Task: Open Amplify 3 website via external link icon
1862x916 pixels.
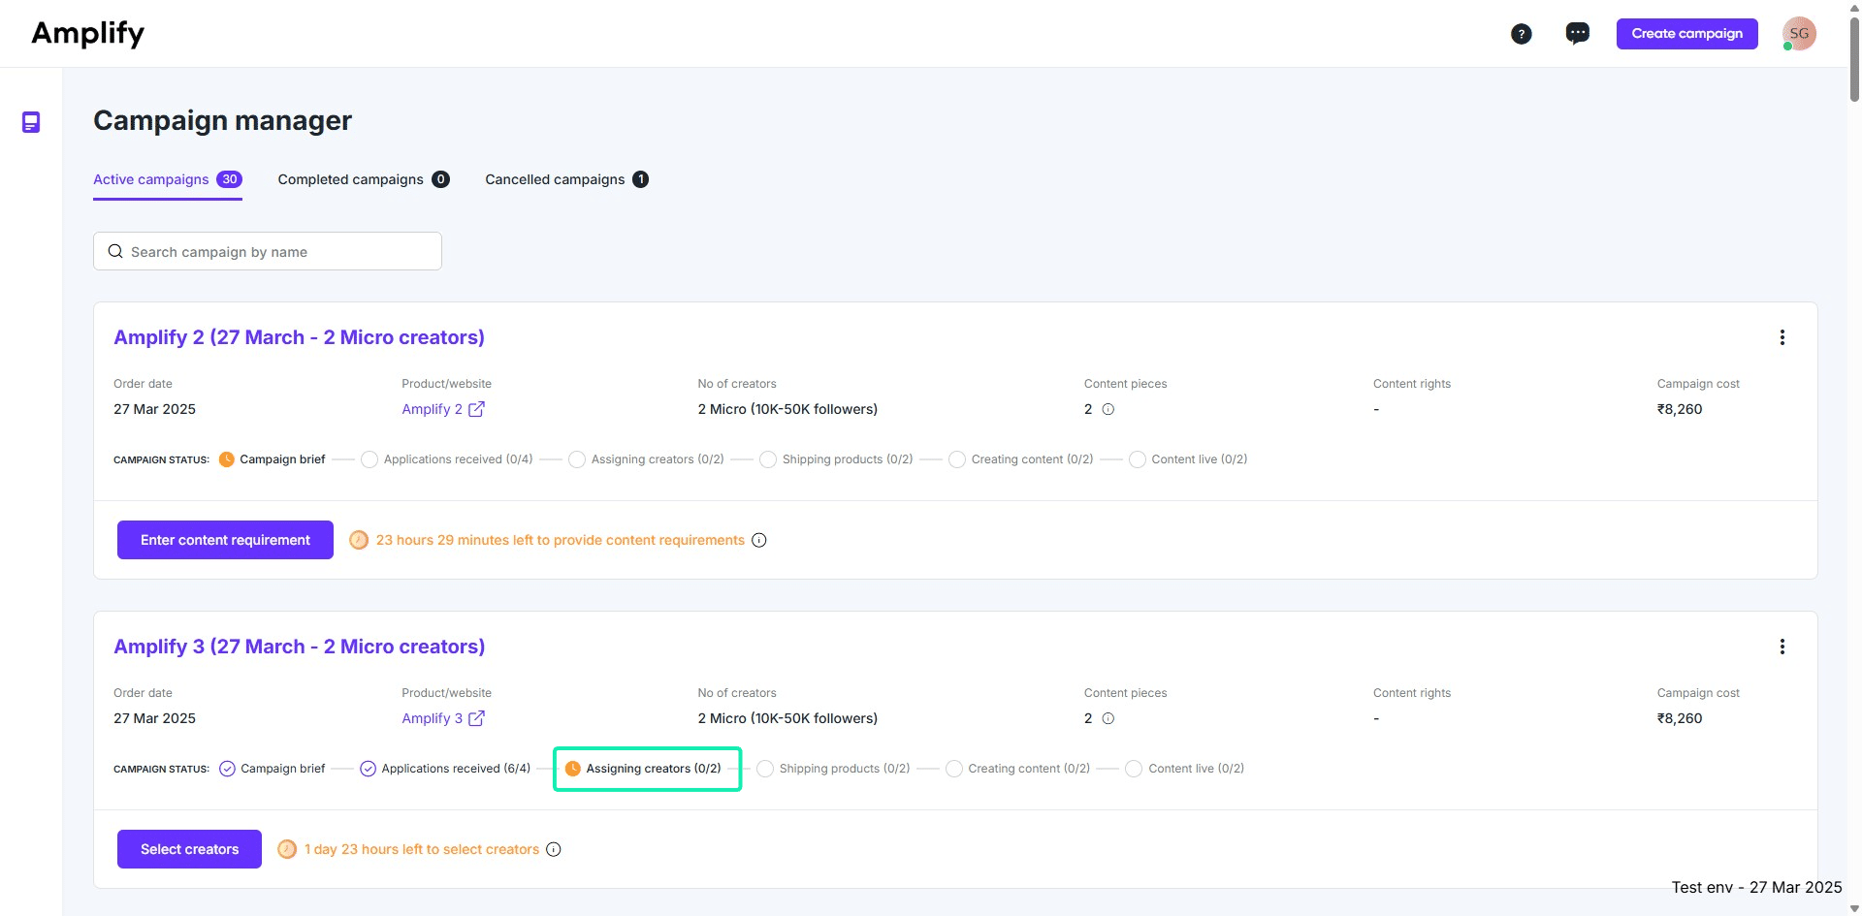Action: 476,718
